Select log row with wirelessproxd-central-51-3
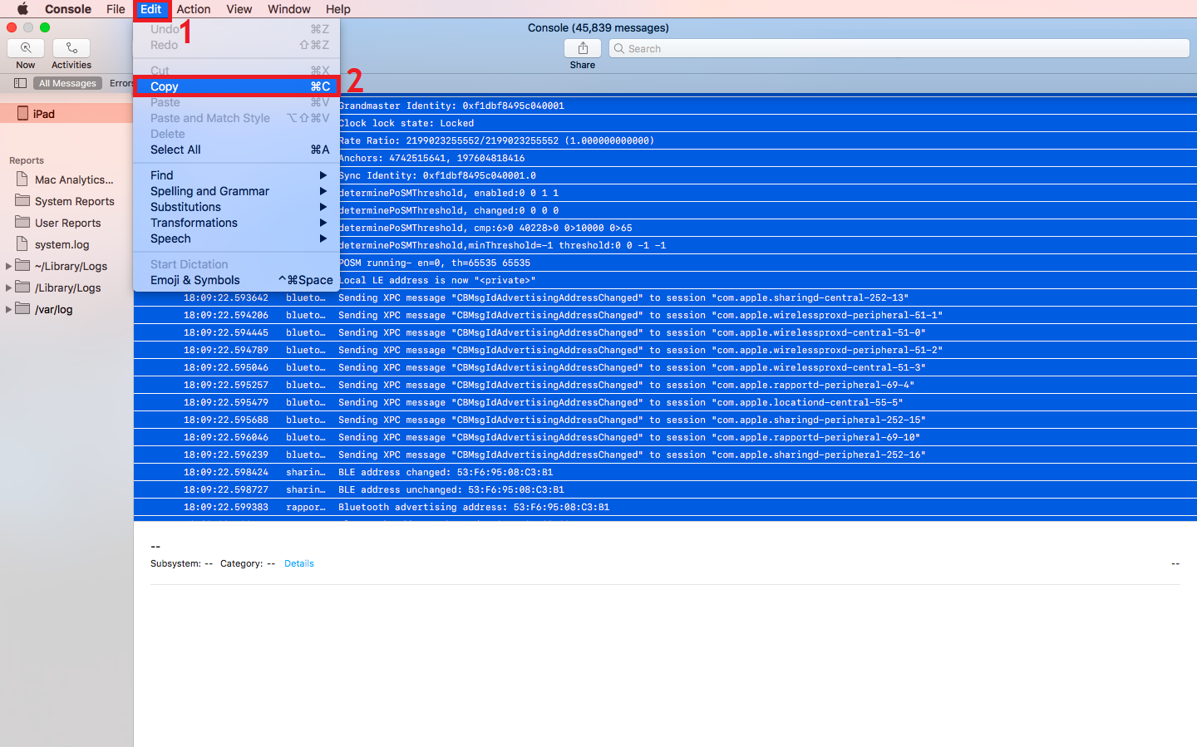1197x747 pixels. [x=665, y=367]
